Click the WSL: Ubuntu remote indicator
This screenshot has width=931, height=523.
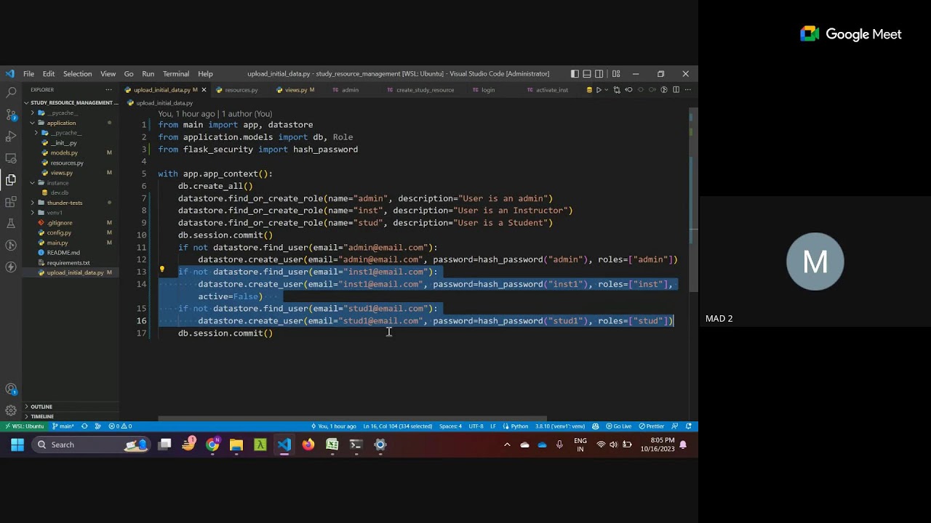point(24,426)
